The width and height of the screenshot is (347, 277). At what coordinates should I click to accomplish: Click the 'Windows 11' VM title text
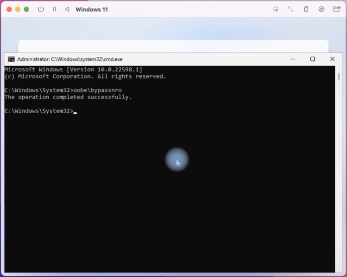click(x=92, y=10)
